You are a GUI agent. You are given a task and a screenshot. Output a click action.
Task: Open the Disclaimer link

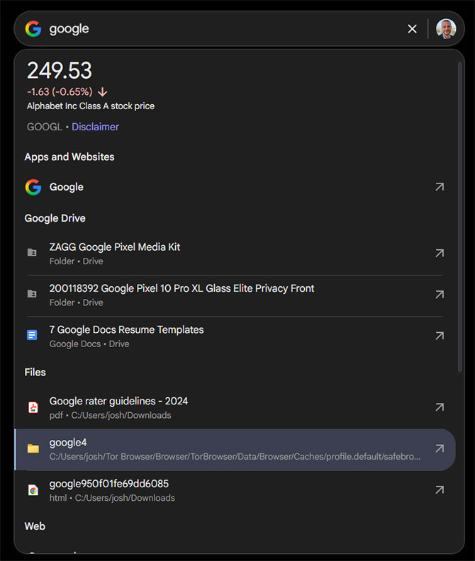(x=95, y=127)
